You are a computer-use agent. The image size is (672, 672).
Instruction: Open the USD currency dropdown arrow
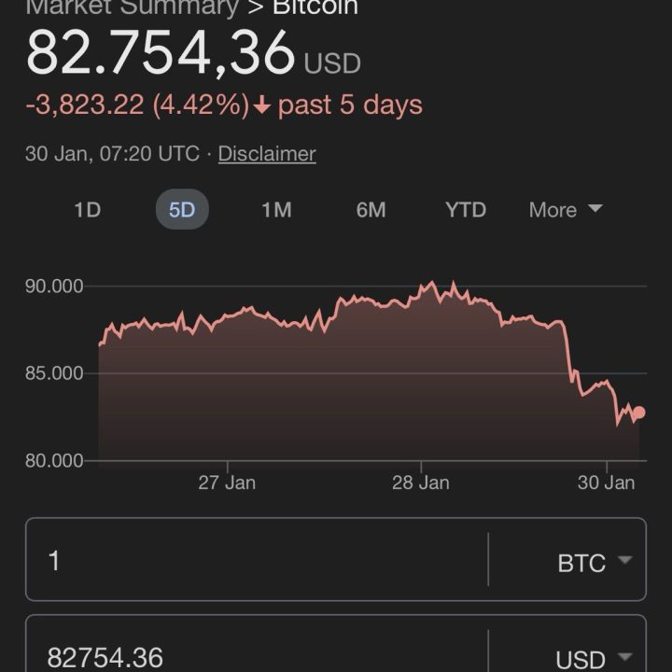[624, 657]
